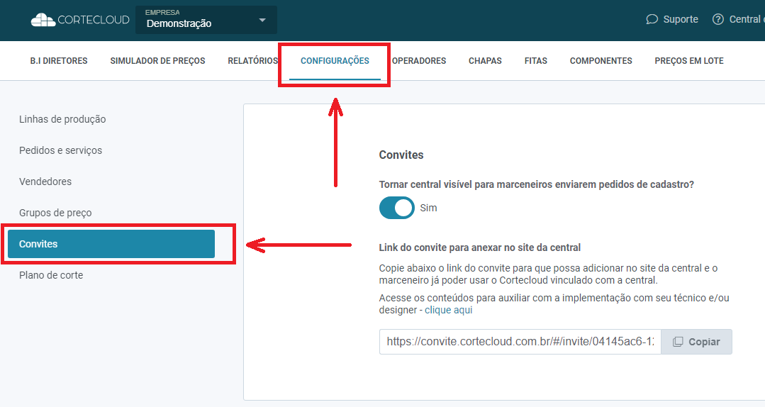Click the Copiar button
The width and height of the screenshot is (765, 407).
pos(696,342)
